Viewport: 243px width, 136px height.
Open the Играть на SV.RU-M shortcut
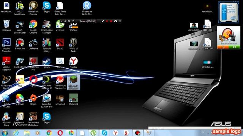pos(87,8)
